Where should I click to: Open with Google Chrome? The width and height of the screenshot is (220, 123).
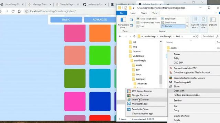point(146,95)
